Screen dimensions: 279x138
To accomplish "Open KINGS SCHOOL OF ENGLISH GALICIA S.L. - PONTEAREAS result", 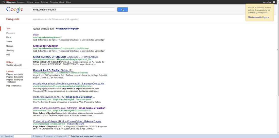I will pyautogui.click(x=66, y=57).
